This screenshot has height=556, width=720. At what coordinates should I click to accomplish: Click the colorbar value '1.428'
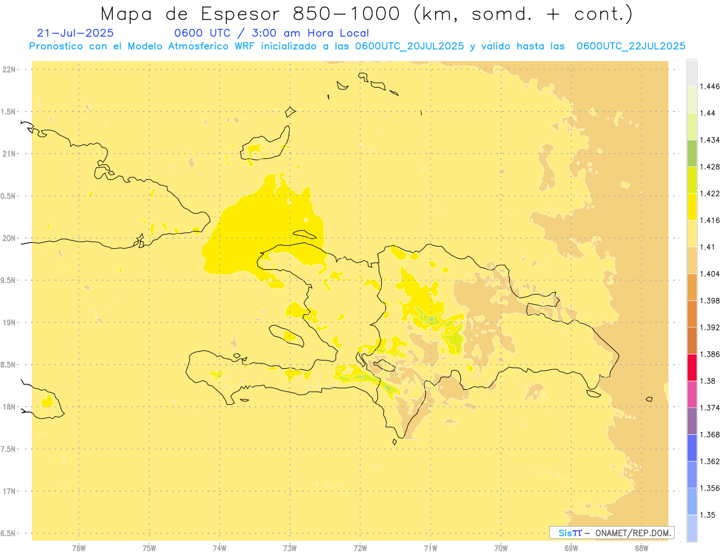(x=709, y=167)
